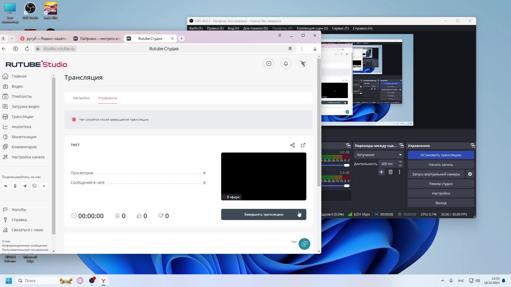This screenshot has width=511, height=287.
Task: Decrease transition duration with down arrow
Action: pos(400,166)
